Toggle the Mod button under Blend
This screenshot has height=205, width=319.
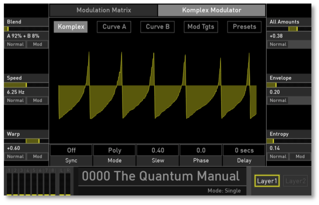click(38, 44)
